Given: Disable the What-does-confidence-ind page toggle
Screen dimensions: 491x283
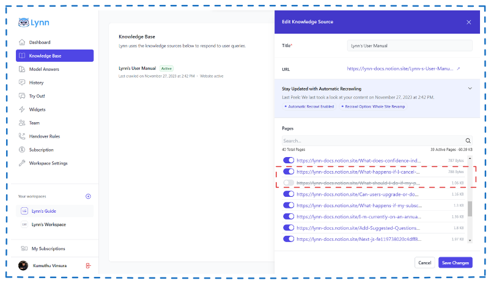Looking at the screenshot, I should [289, 161].
